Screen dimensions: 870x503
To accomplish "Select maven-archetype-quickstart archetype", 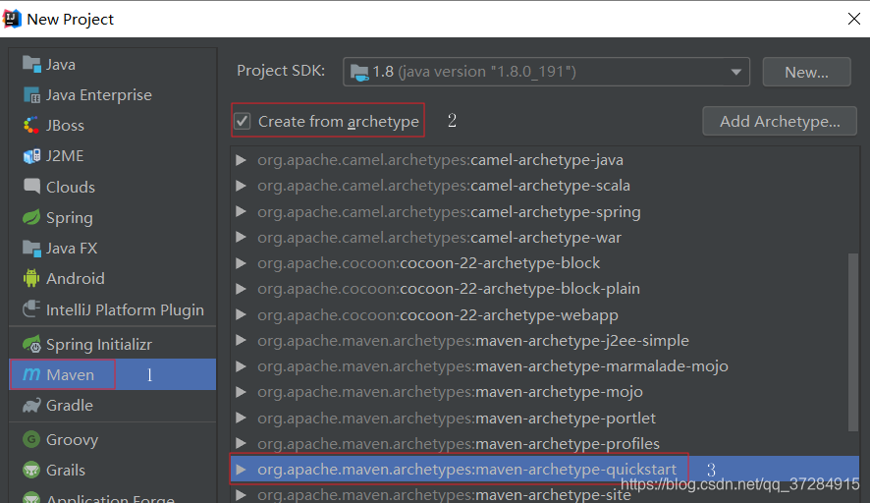I will coord(545,470).
